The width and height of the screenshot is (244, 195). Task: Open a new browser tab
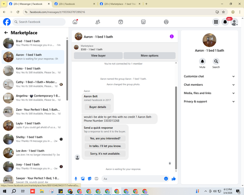(146, 4)
